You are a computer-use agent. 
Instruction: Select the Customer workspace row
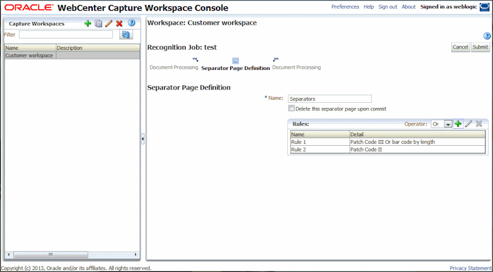(73, 56)
